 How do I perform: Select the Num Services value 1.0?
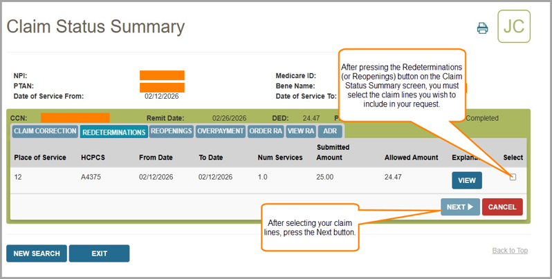263,177
